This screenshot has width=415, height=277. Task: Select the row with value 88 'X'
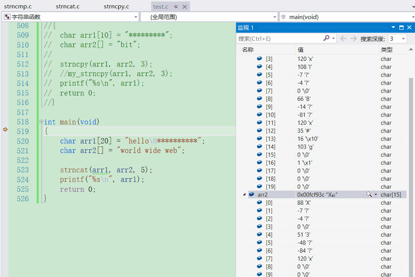[x=323, y=203]
